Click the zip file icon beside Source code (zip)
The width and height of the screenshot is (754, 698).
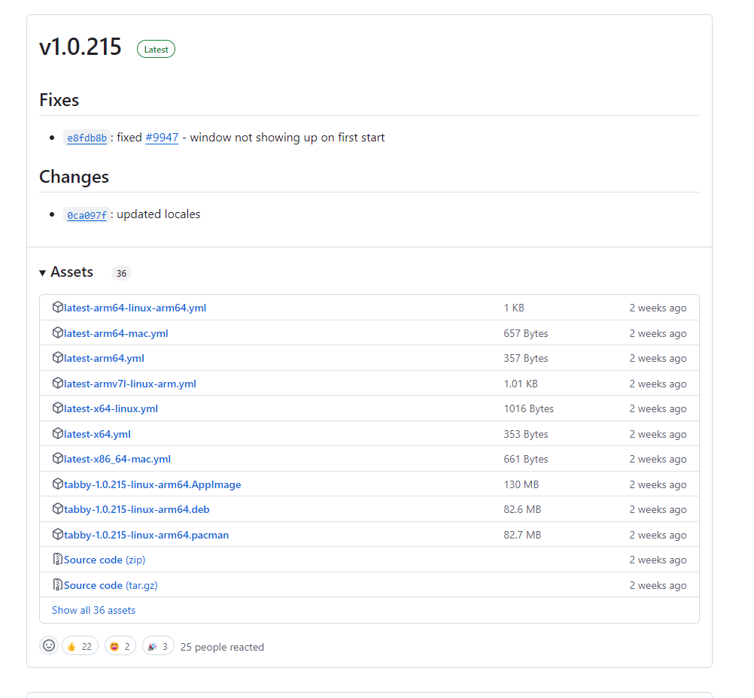[x=58, y=559]
